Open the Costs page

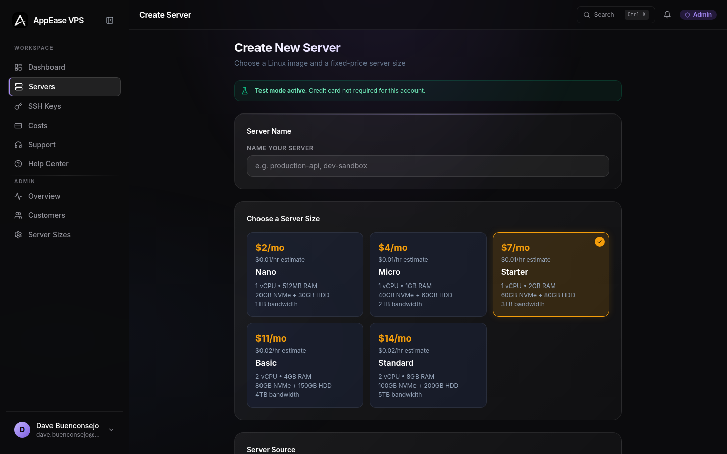(x=65, y=126)
